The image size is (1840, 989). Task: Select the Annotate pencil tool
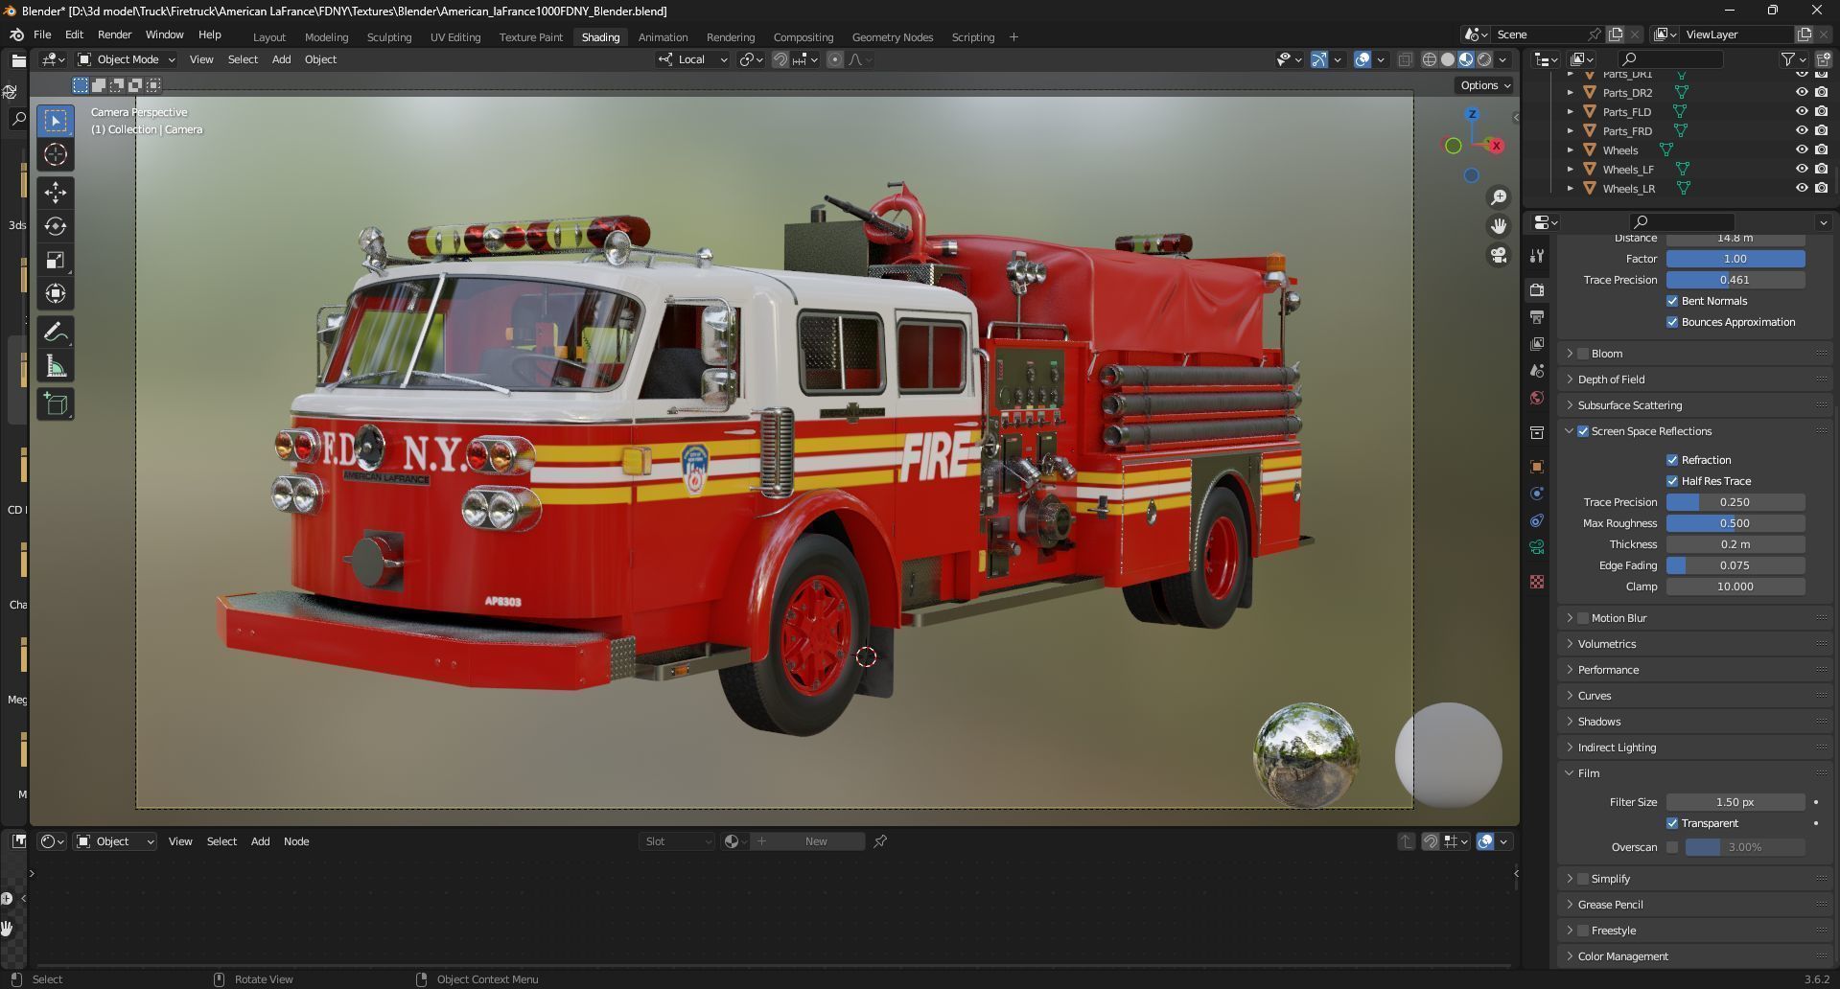[56, 333]
